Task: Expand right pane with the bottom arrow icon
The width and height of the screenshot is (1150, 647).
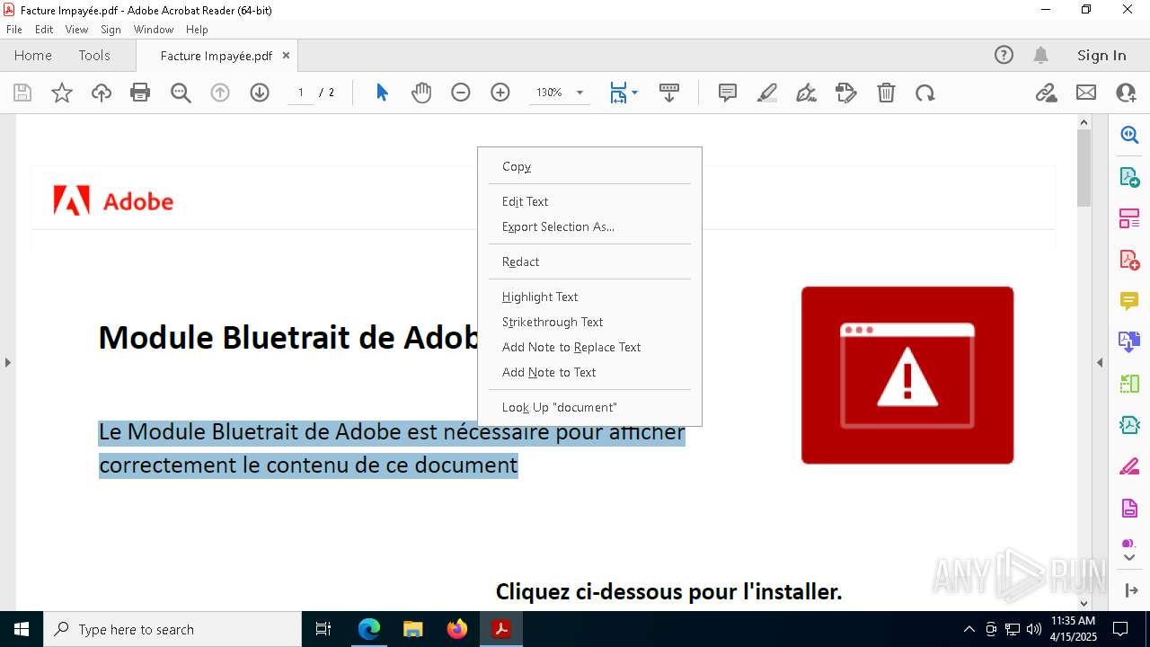Action: [x=1131, y=590]
